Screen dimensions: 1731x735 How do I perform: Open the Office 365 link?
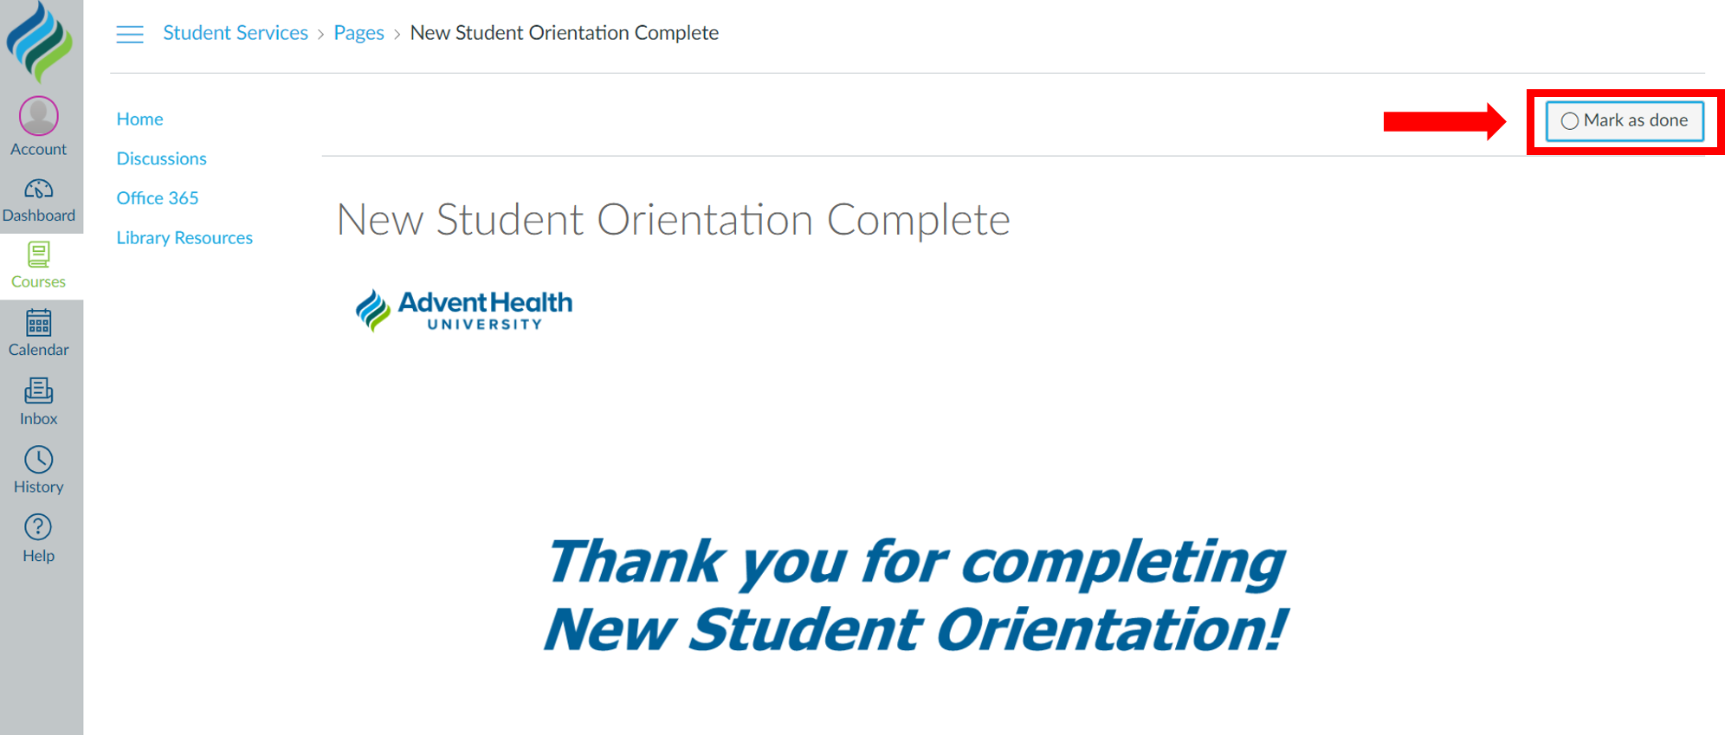click(158, 197)
